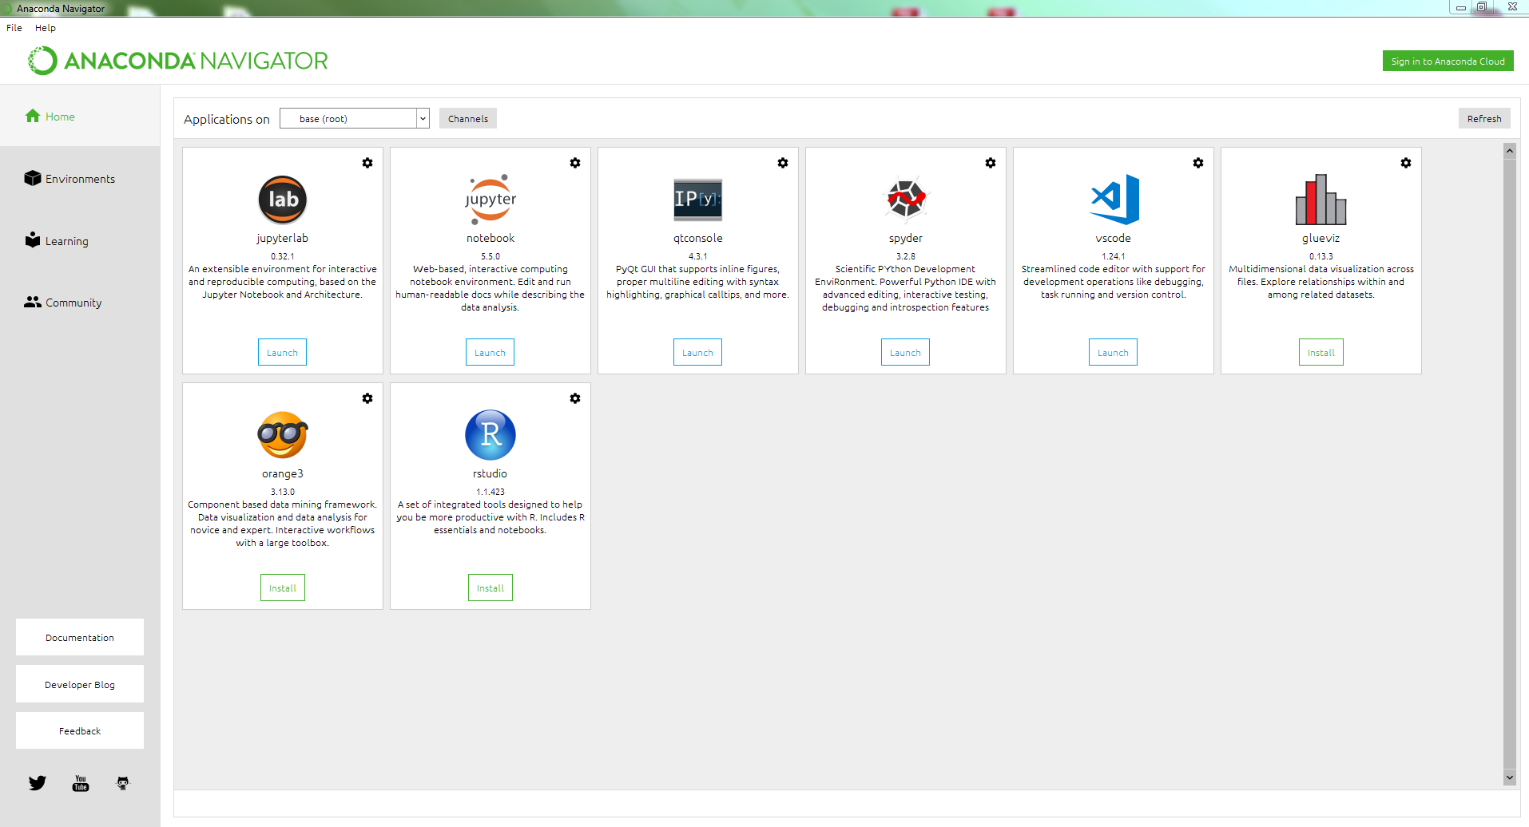Open Anaconda's YouTube channel icon
The height and width of the screenshot is (827, 1529).
(81, 783)
